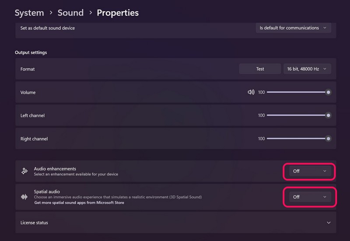Click the Properties page title
Screen dimensions: 350x241
tap(118, 13)
